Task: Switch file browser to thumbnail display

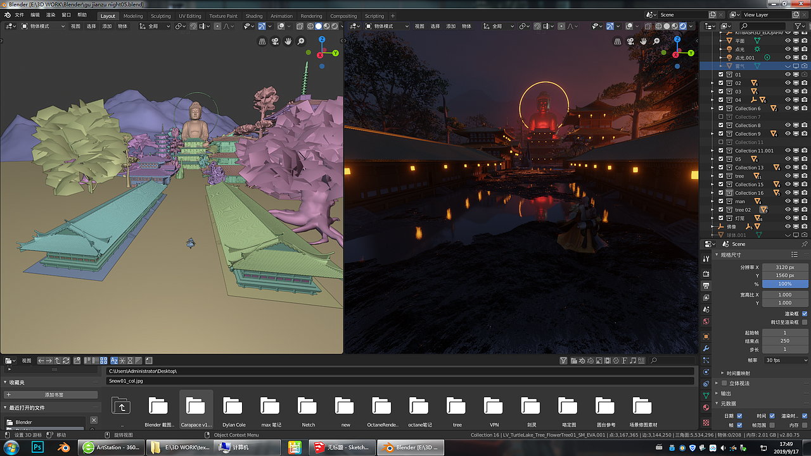Action: [103, 360]
